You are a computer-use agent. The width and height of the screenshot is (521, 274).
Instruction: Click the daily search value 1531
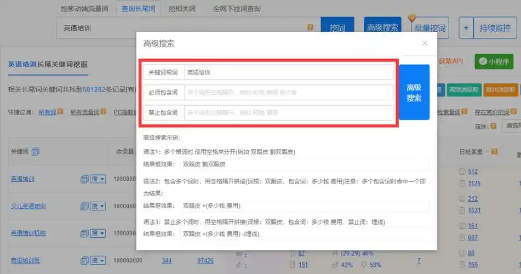pyautogui.click(x=474, y=210)
